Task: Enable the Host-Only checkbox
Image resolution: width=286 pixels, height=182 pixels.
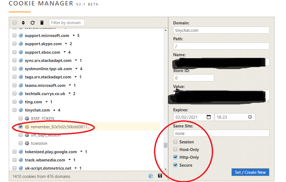Action: 175,149
